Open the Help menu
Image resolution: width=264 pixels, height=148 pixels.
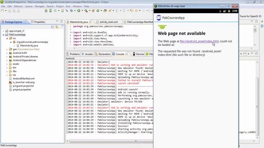pyautogui.click(x=86, y=6)
